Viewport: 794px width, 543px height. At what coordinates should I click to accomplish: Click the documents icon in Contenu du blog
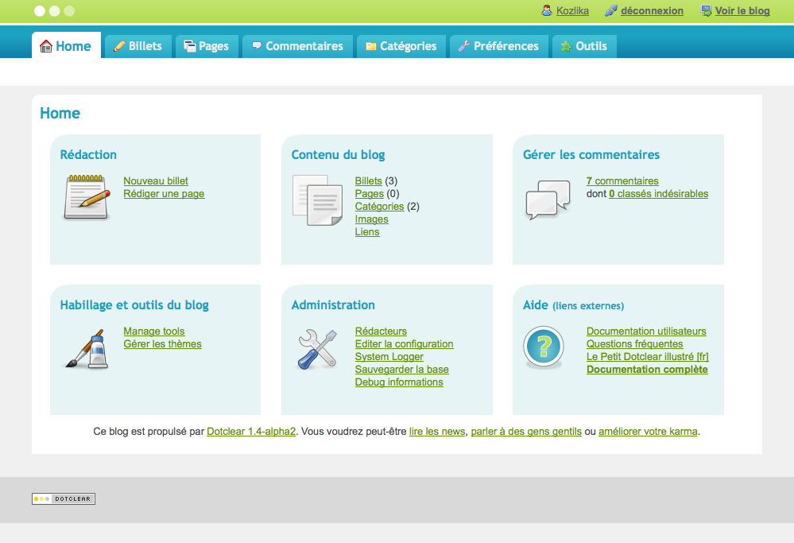coord(316,200)
